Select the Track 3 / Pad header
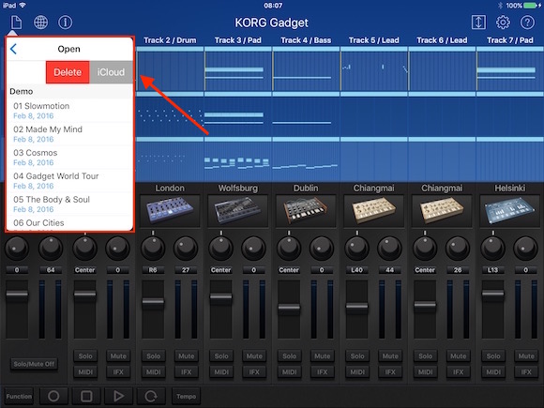The height and width of the screenshot is (408, 544). pos(237,40)
